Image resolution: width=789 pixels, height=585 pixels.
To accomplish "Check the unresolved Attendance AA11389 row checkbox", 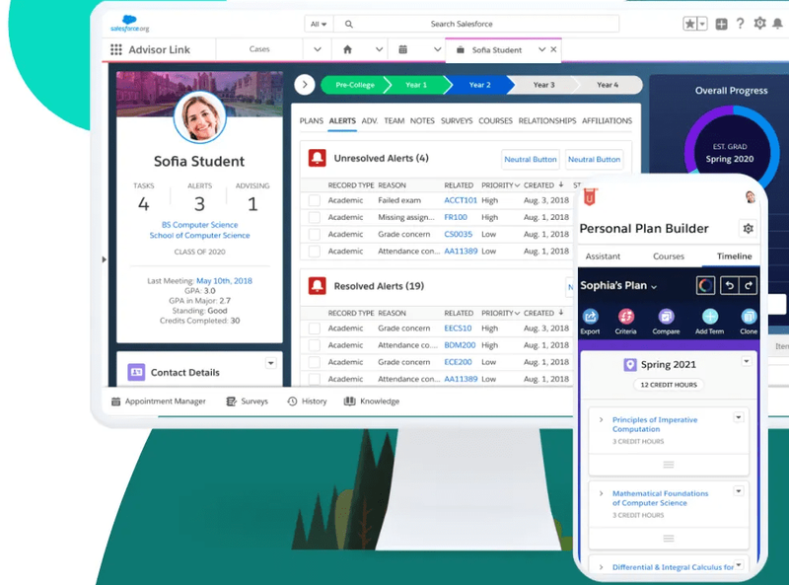I will tap(315, 252).
